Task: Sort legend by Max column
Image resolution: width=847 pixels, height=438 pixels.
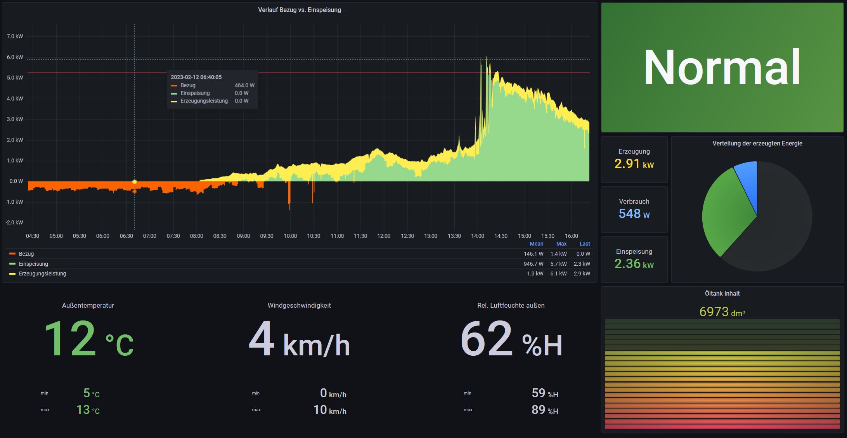Action: pos(561,244)
